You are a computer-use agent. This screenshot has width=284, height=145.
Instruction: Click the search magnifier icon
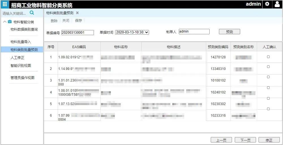click(32, 13)
